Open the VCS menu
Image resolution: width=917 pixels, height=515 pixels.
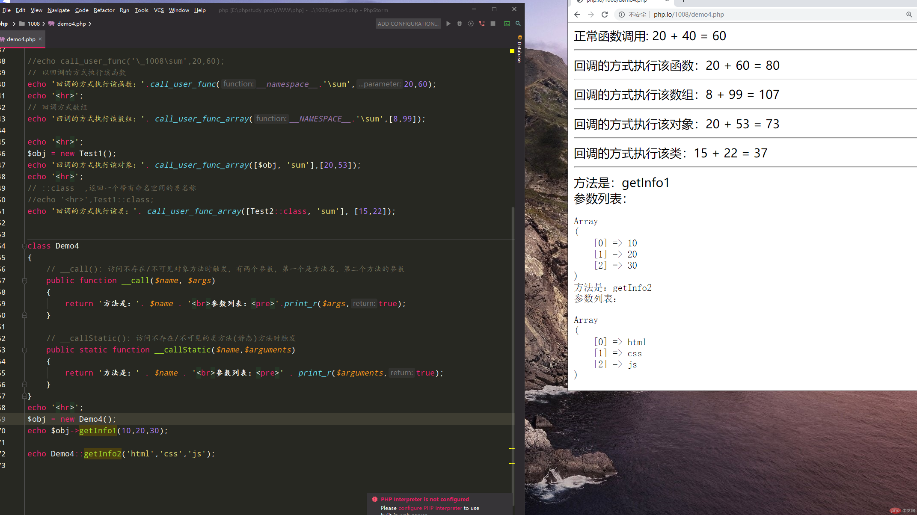point(159,10)
